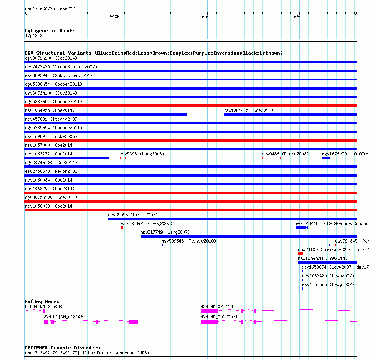
Task: Click the RNMTL1 last exon block
Action: 134,322
